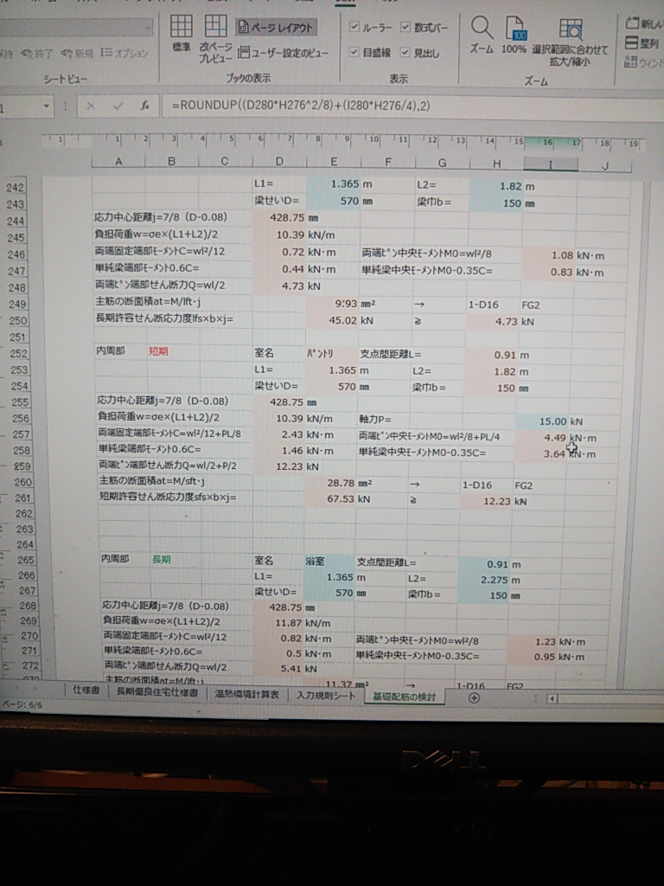Open ユーザー設定のビュー custom views
This screenshot has width=664, height=886.
click(x=283, y=53)
